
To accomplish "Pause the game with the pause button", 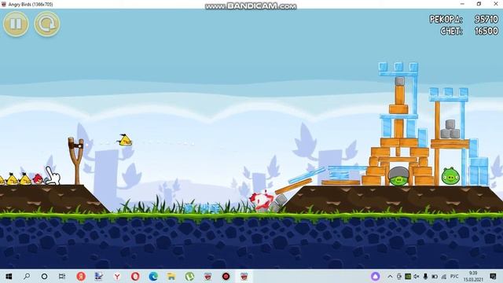I will pos(16,24).
